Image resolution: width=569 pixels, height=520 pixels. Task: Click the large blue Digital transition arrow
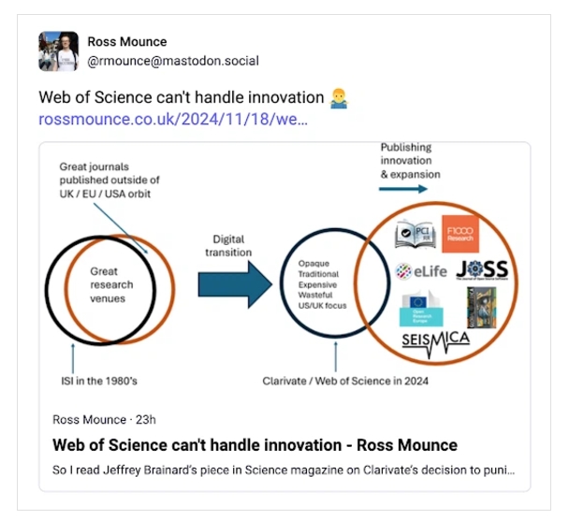[x=235, y=284]
